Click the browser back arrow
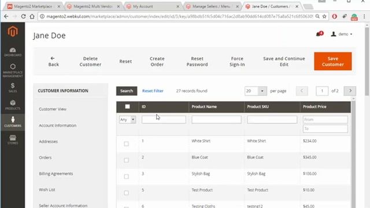This screenshot has width=370, height=208. tap(6, 16)
